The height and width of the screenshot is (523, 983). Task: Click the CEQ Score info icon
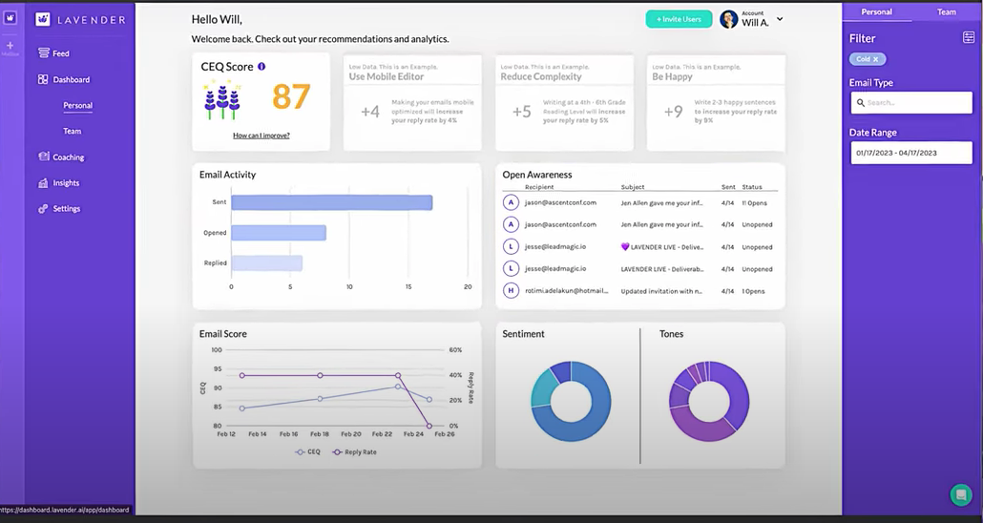click(261, 67)
